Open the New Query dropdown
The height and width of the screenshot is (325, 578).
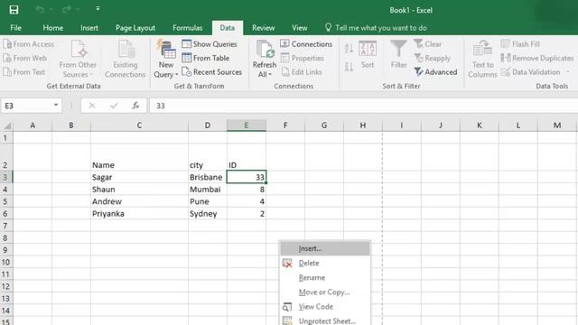click(166, 59)
